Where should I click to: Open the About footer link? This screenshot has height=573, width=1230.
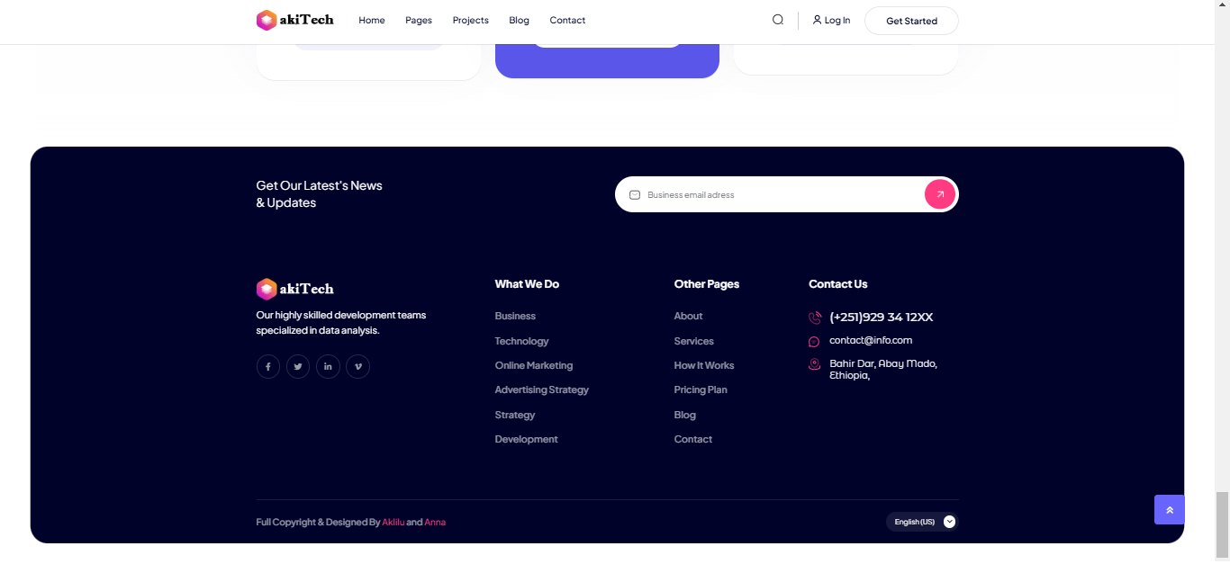(689, 316)
